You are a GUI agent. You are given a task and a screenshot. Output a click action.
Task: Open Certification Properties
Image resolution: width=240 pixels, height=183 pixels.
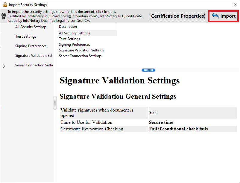click(177, 16)
